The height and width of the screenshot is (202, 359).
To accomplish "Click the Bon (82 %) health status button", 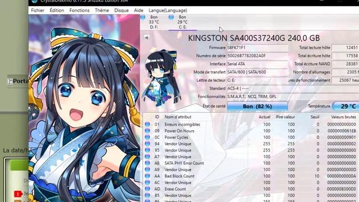I will 257,106.
